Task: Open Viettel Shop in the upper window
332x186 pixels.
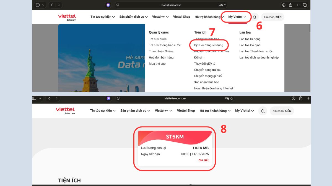Action: tap(181, 17)
